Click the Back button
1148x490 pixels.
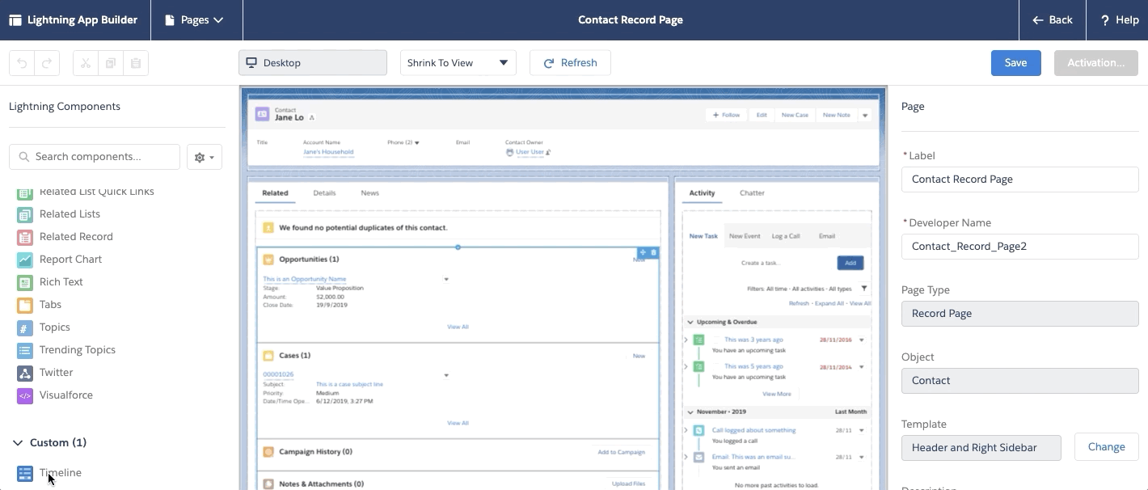point(1053,20)
